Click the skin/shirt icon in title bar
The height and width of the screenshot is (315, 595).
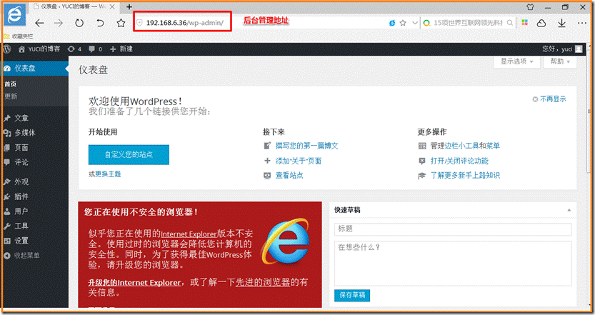pyautogui.click(x=531, y=7)
